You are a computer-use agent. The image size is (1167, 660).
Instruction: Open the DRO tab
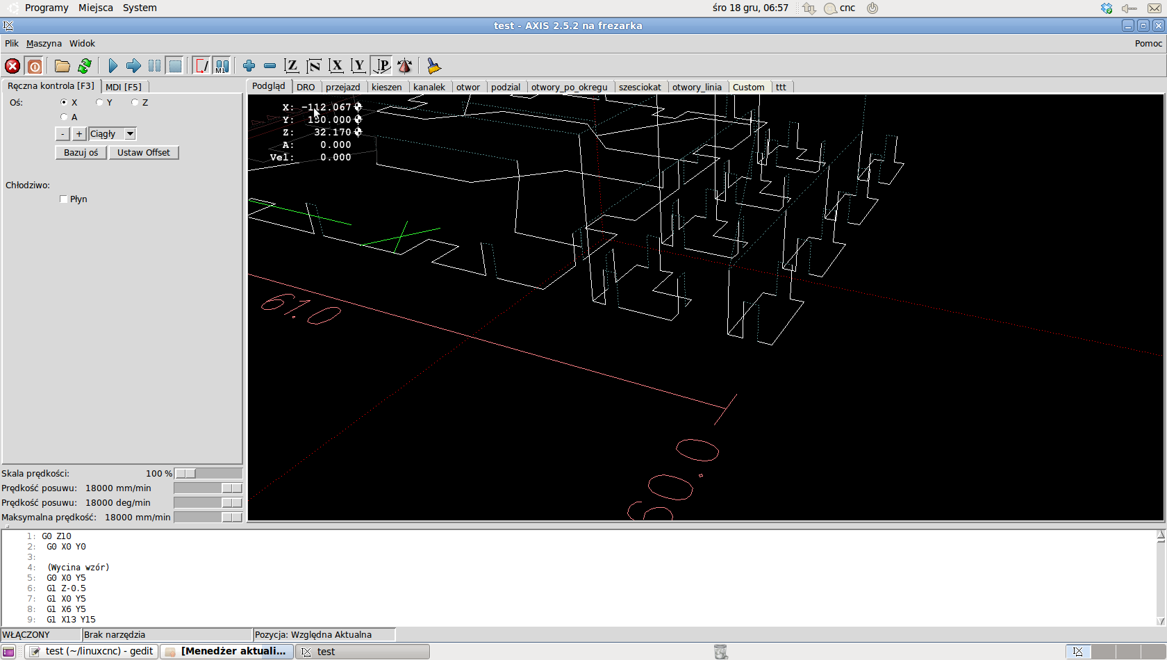pos(306,87)
